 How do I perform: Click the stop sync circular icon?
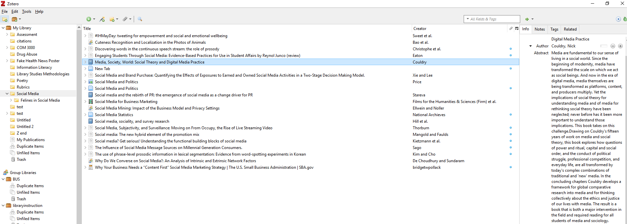pyautogui.click(x=618, y=19)
